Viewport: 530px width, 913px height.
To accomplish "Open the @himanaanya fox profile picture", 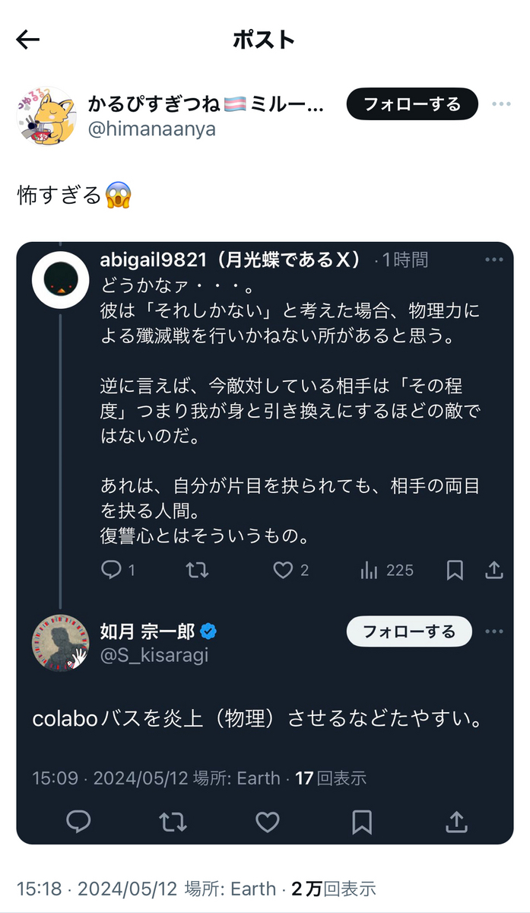I will (x=46, y=115).
